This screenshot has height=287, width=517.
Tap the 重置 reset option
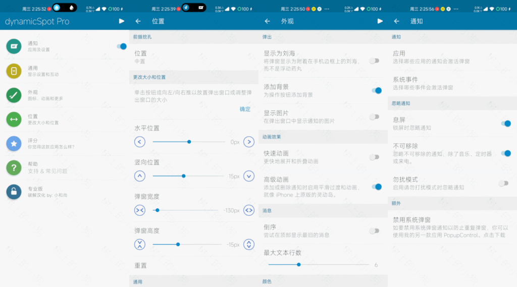[x=140, y=265]
